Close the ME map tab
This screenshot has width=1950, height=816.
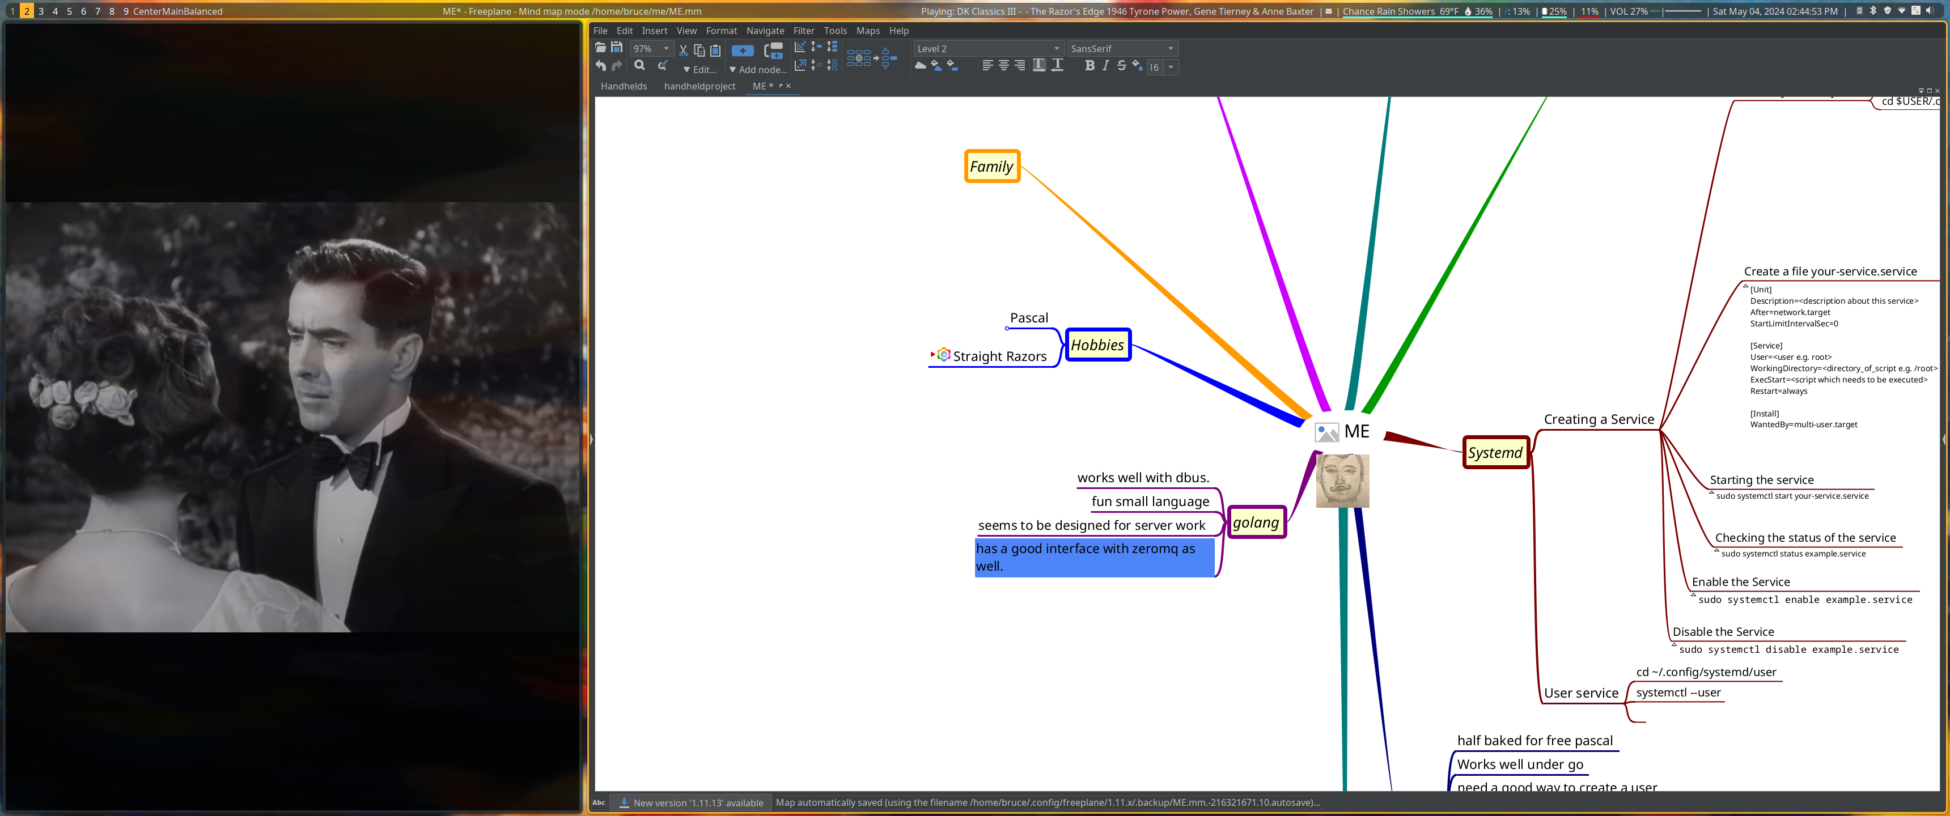point(789,86)
